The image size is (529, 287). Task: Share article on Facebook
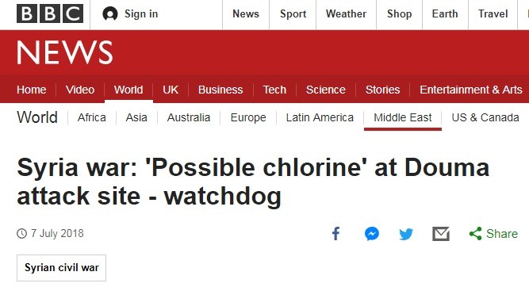(335, 233)
